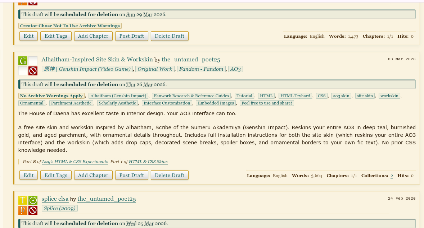This screenshot has height=228, width=424.
Task: Click red no-entry icon on splice elsa
Action: pos(33,210)
